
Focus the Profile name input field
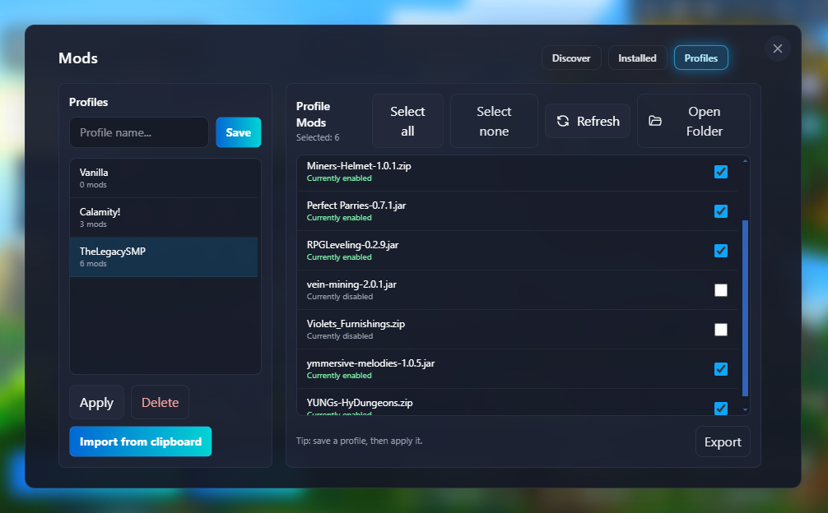[139, 132]
